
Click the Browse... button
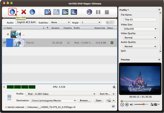[85, 100]
